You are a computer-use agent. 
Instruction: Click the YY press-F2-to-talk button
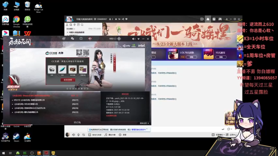(95, 135)
